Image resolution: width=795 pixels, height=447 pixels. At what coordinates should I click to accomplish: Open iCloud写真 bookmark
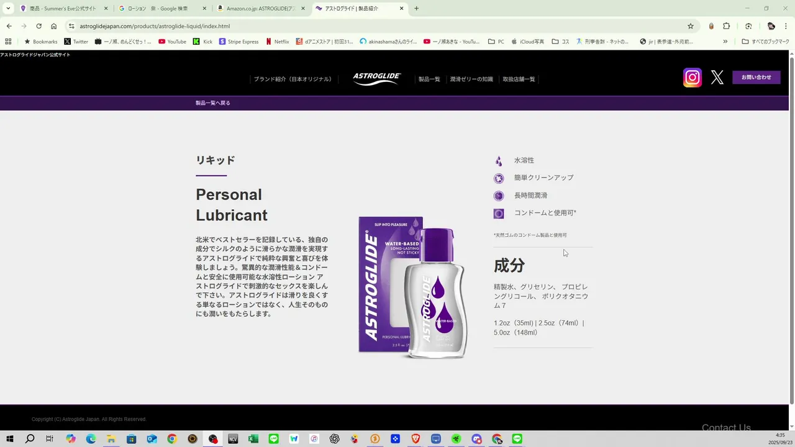[x=527, y=42]
